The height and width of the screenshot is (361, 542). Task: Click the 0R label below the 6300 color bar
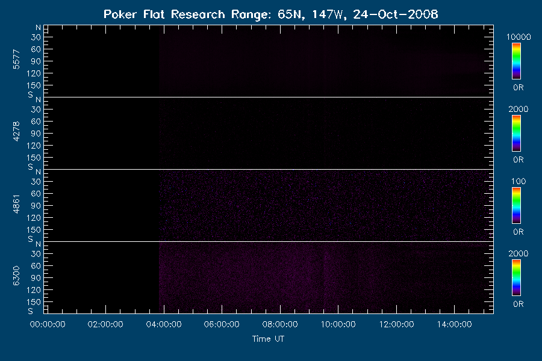coord(518,304)
